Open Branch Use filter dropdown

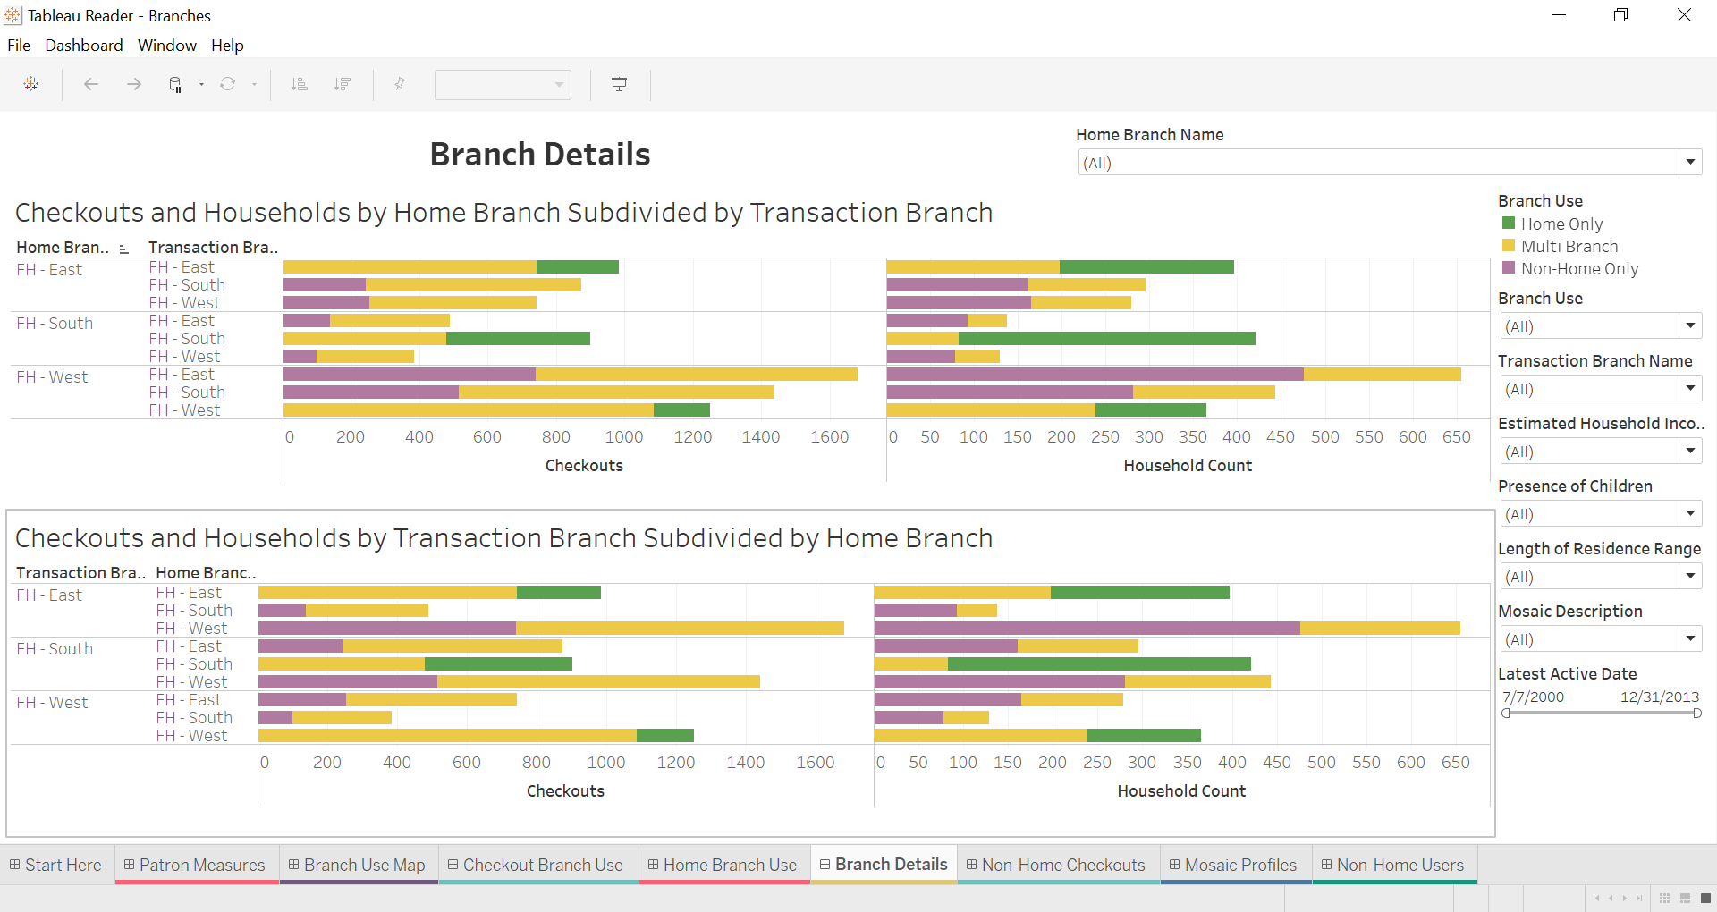1690,325
